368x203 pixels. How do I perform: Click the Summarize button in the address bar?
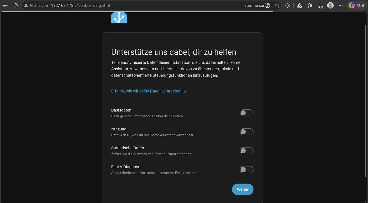(257, 5)
